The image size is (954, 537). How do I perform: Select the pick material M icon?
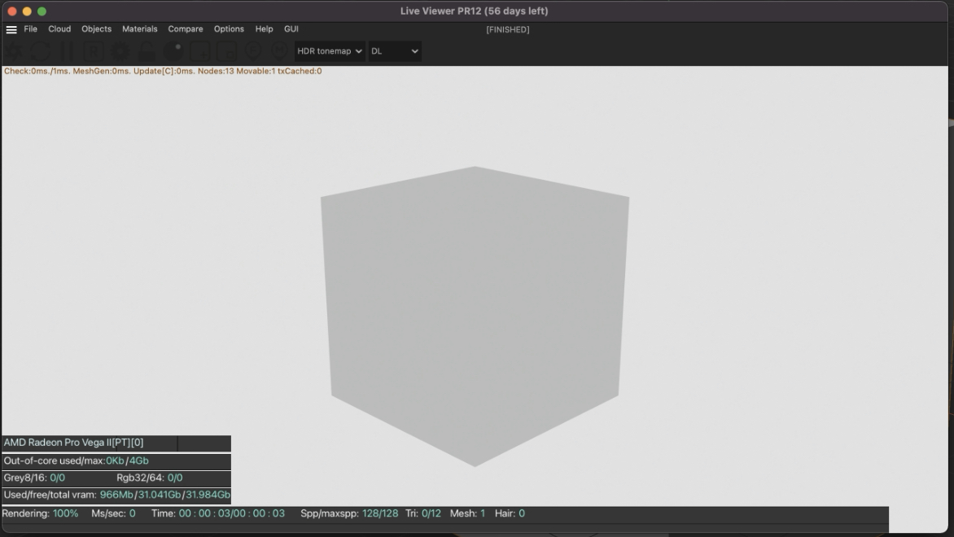click(279, 51)
